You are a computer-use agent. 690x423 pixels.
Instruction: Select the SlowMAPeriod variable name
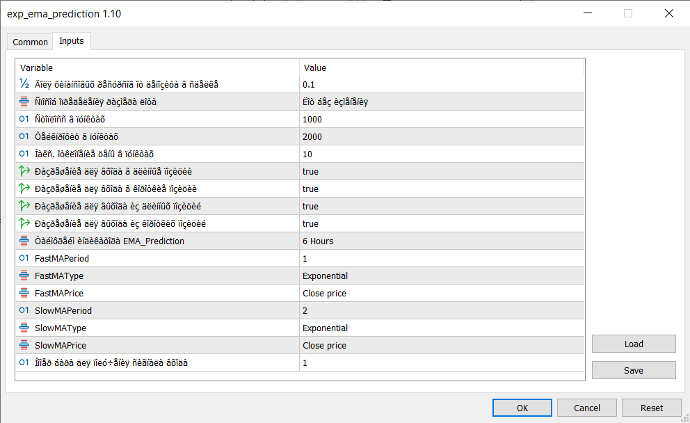click(x=63, y=310)
